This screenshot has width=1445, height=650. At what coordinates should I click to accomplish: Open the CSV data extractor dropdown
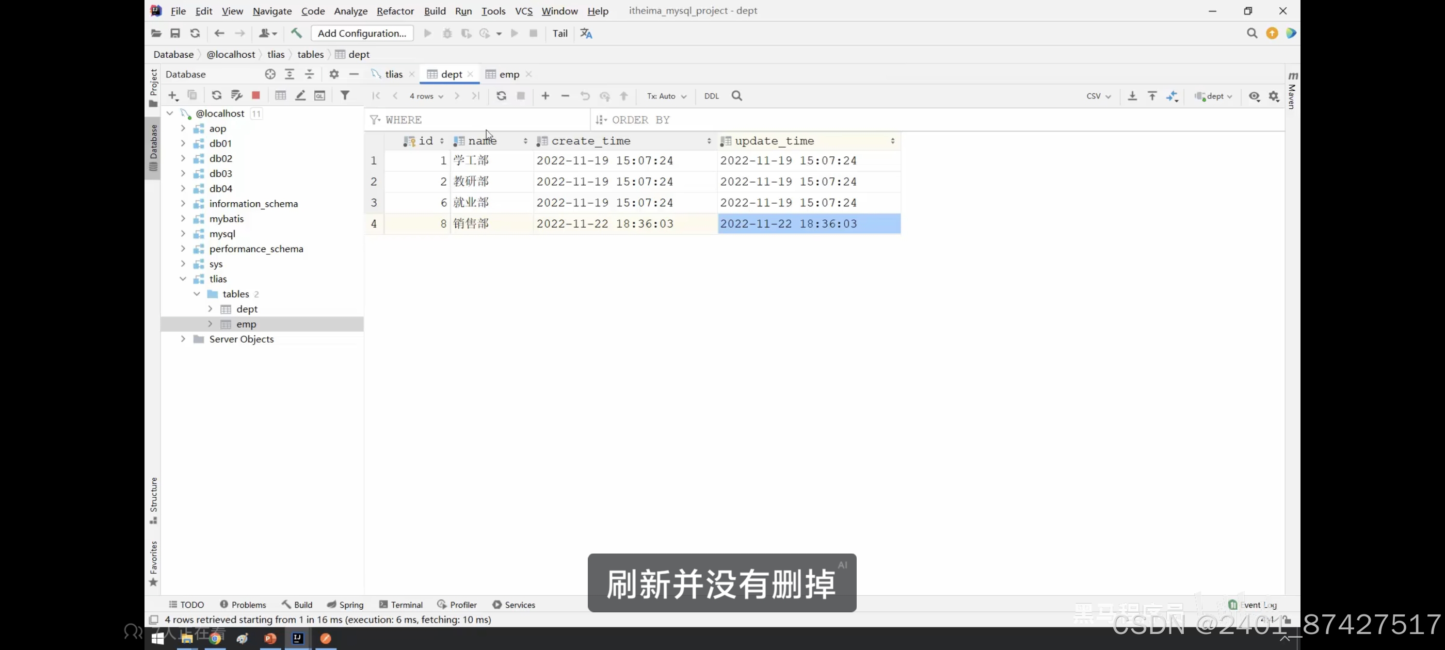pos(1098,96)
